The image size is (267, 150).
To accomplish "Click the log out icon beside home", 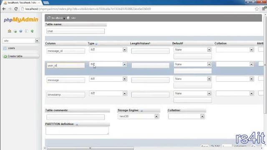I will pos(15,31).
